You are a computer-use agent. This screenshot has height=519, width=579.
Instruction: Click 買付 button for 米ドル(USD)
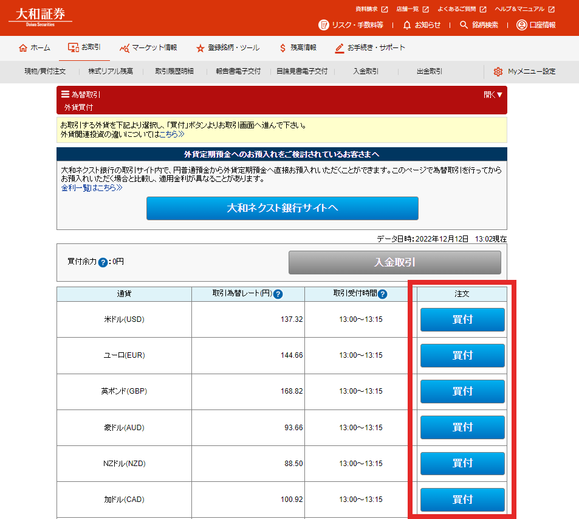(x=462, y=319)
